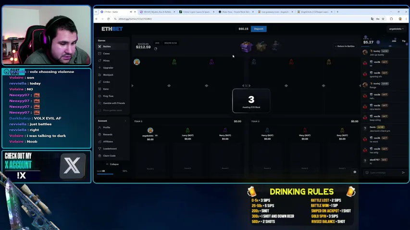Switch to the Poker Now browser tab

tap(236, 12)
